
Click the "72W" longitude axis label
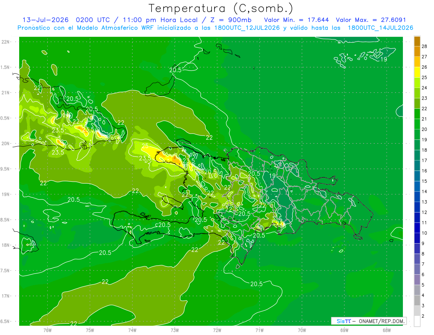(x=217, y=330)
